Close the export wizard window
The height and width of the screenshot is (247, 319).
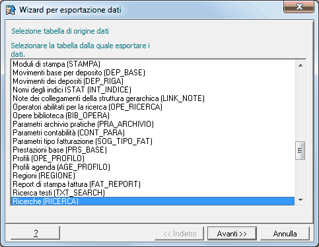[299, 7]
